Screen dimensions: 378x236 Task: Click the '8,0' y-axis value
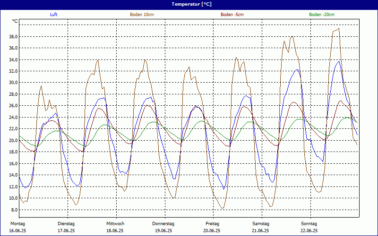pyautogui.click(x=15, y=210)
